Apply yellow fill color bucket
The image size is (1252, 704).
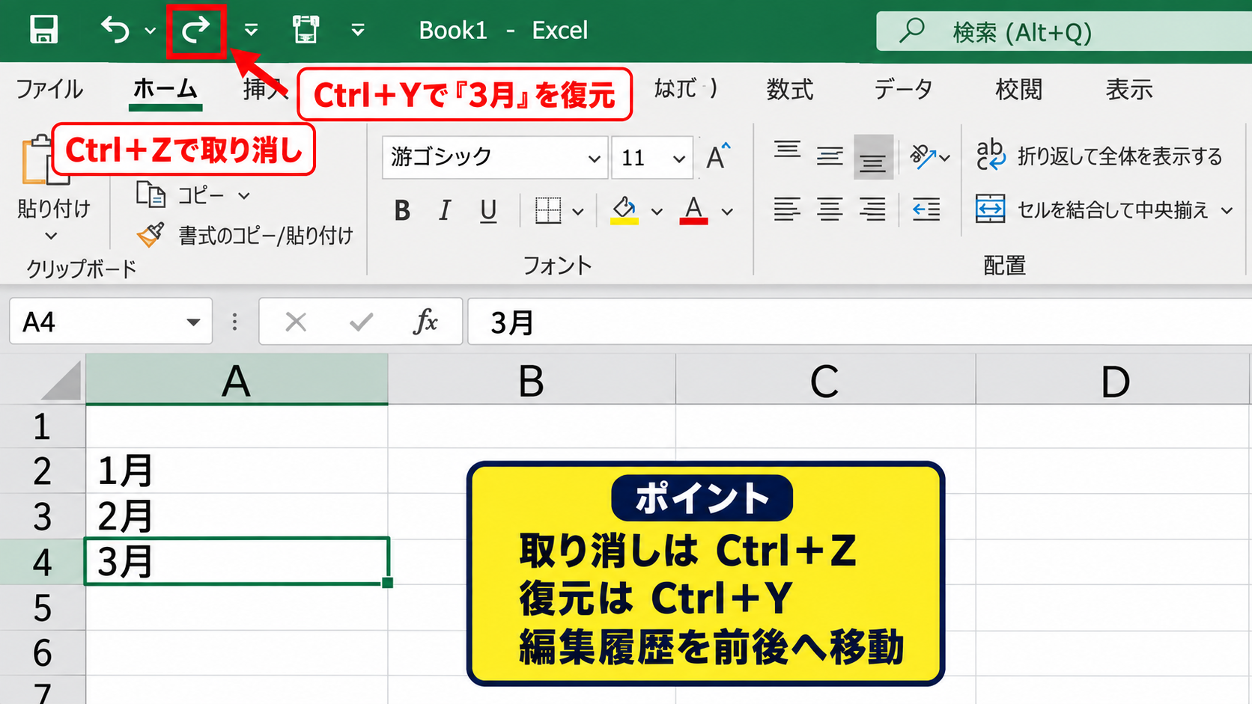pyautogui.click(x=624, y=211)
